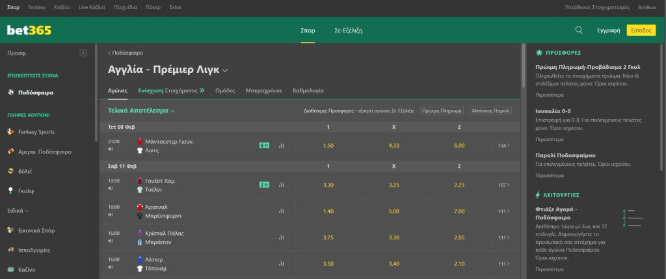The height and width of the screenshot is (279, 666).
Task: Click the Ποδόσφαιρο football icon in sidebar
Action: coord(11,92)
